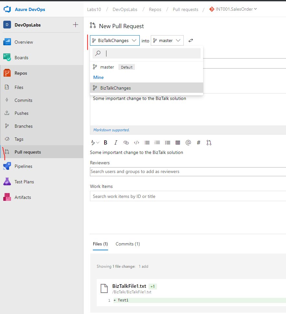Click the Tags icon in the sidebar

(x=7, y=139)
